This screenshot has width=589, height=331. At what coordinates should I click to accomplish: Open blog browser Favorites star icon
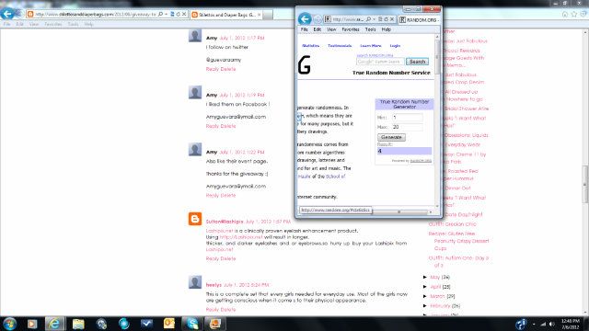click(574, 14)
